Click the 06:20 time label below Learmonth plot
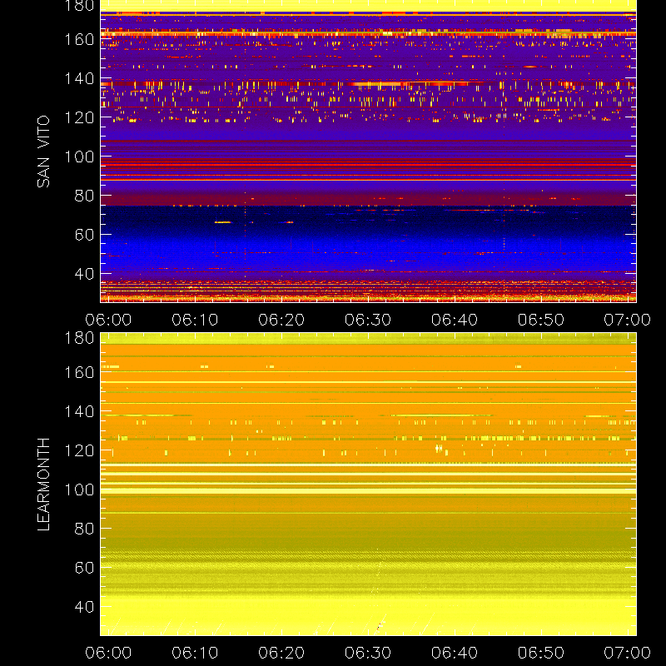Viewport: 666px width, 666px height. tap(281, 653)
